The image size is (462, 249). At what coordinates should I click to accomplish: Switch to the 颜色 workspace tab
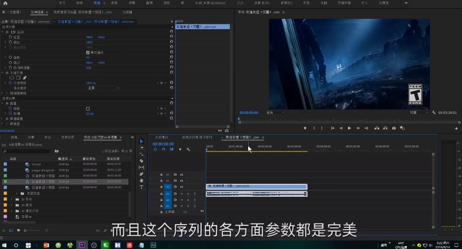[x=114, y=3]
